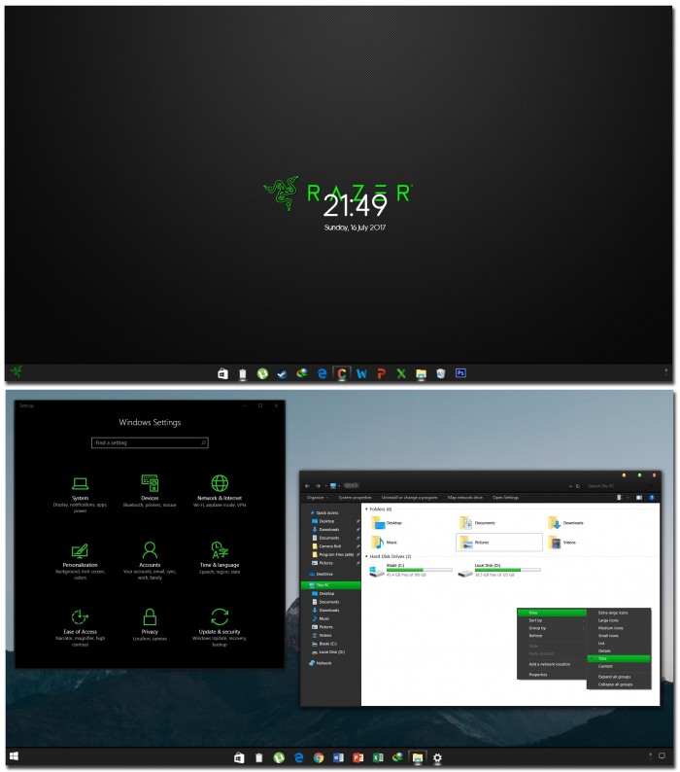Viewport: 680px width, 772px height.
Task: Click the This PC breadcrumb chevron
Action: pyautogui.click(x=339, y=486)
